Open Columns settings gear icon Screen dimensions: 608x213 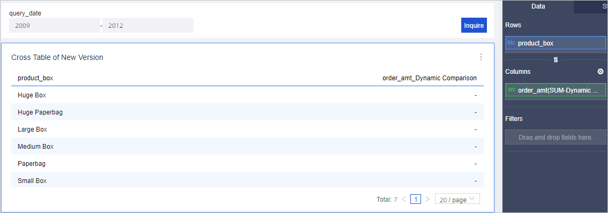point(601,72)
